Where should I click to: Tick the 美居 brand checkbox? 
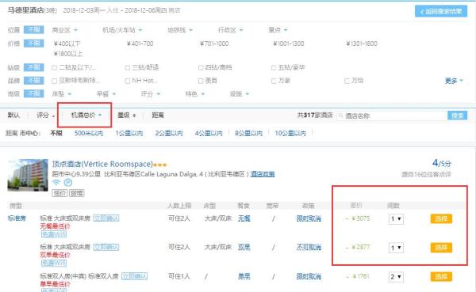pyautogui.click(x=201, y=81)
